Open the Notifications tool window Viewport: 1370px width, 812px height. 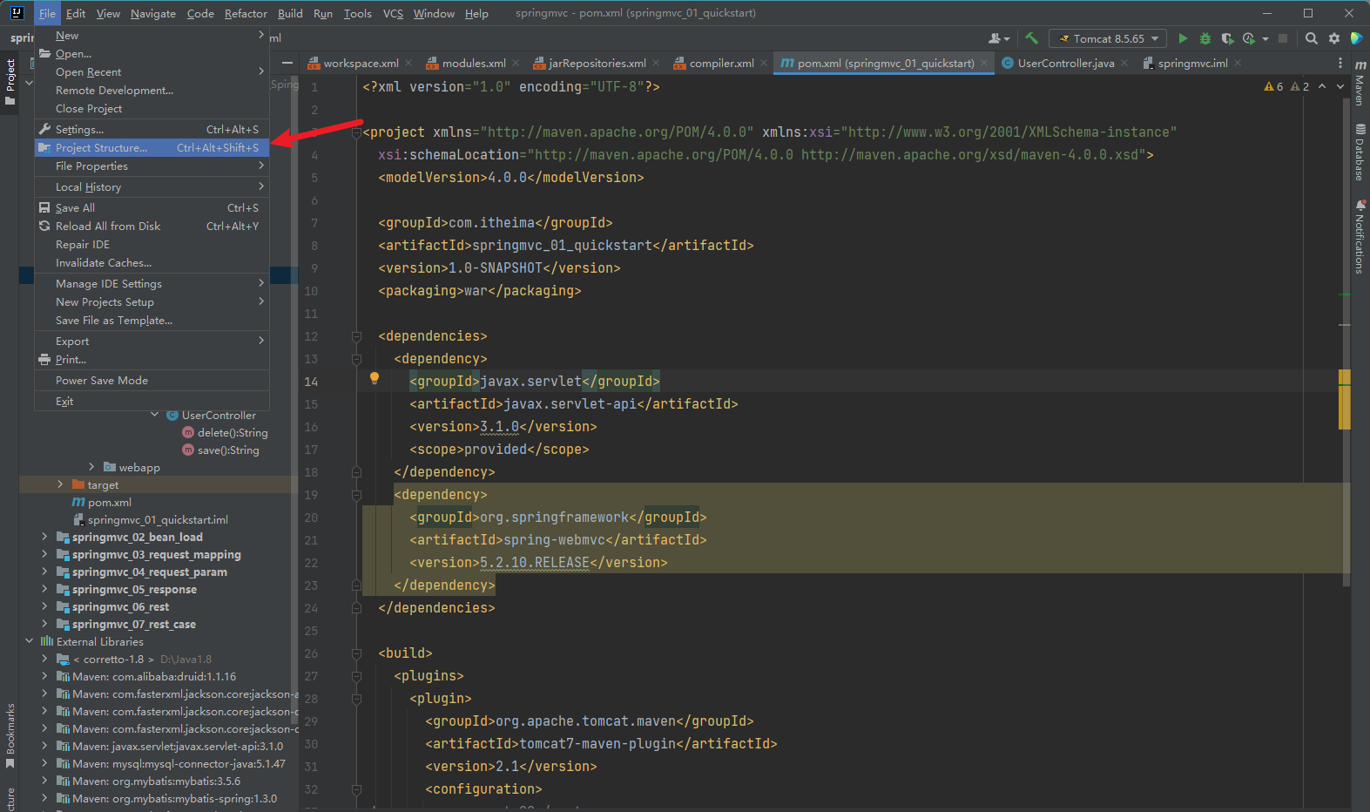(x=1360, y=237)
